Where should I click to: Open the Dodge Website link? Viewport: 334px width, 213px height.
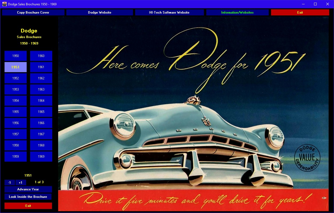99,13
